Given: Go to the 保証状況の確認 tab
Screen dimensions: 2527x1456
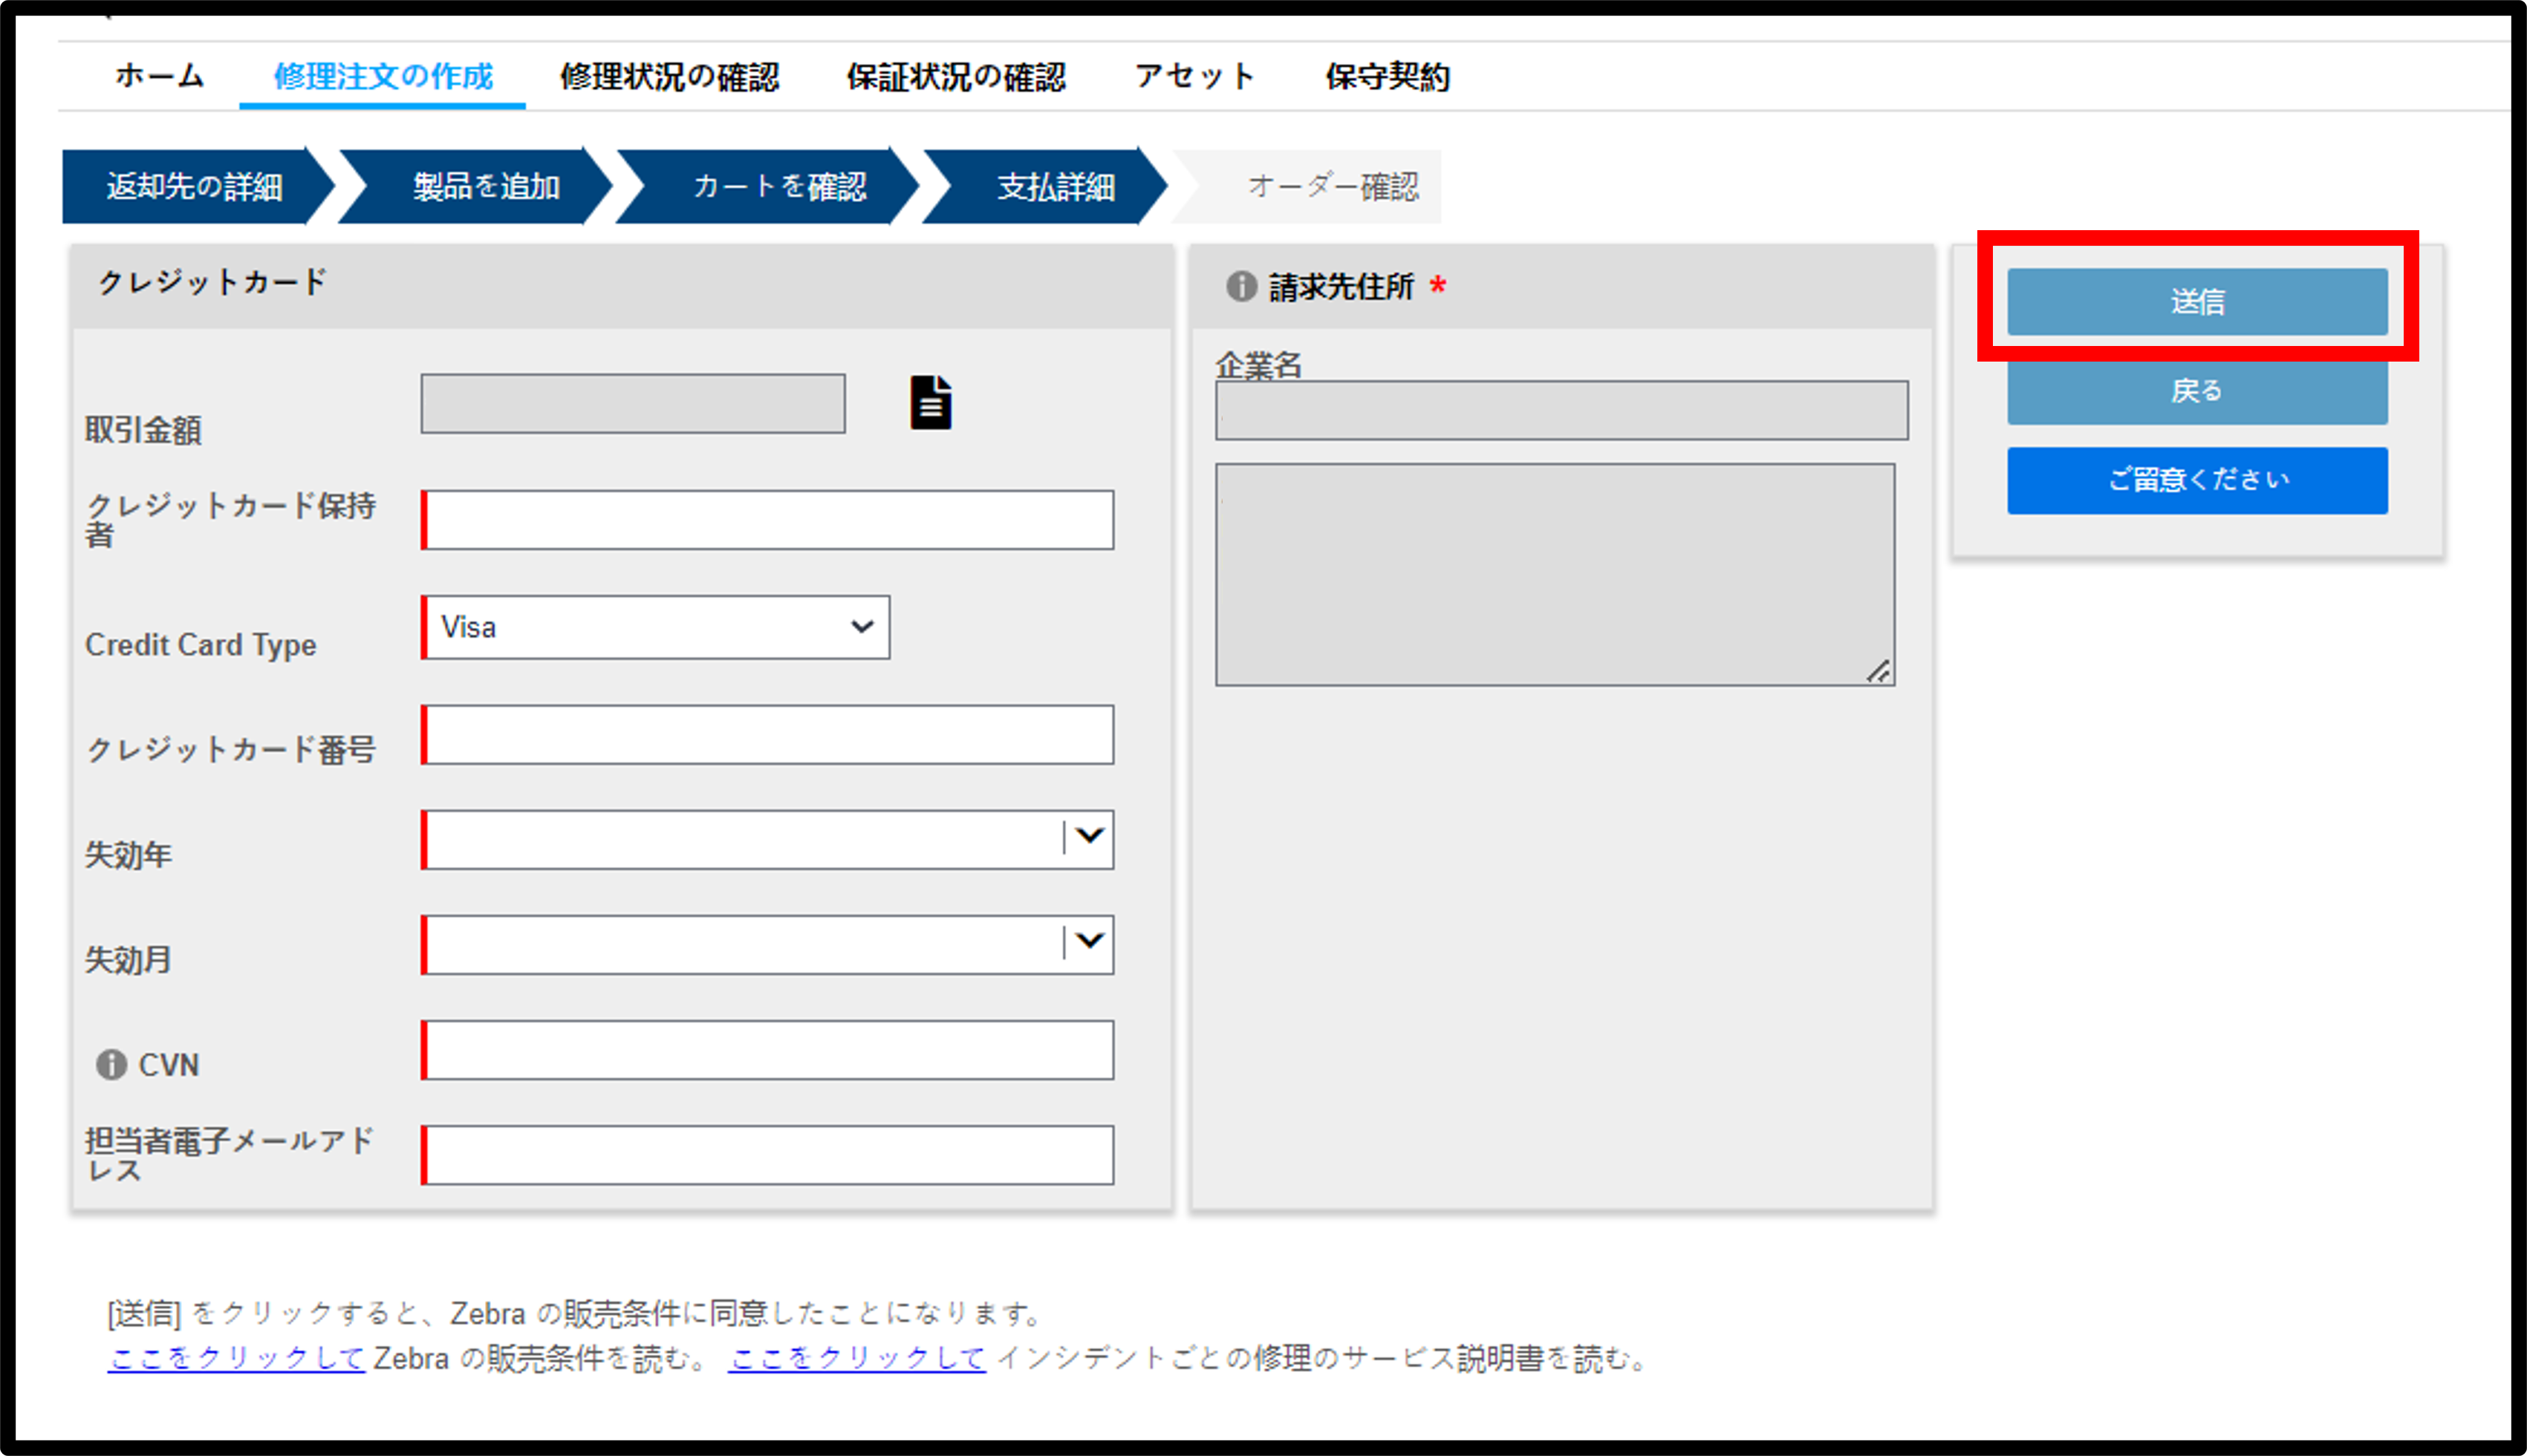Looking at the screenshot, I should [957, 77].
